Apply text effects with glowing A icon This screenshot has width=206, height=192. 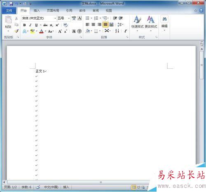click(24, 31)
